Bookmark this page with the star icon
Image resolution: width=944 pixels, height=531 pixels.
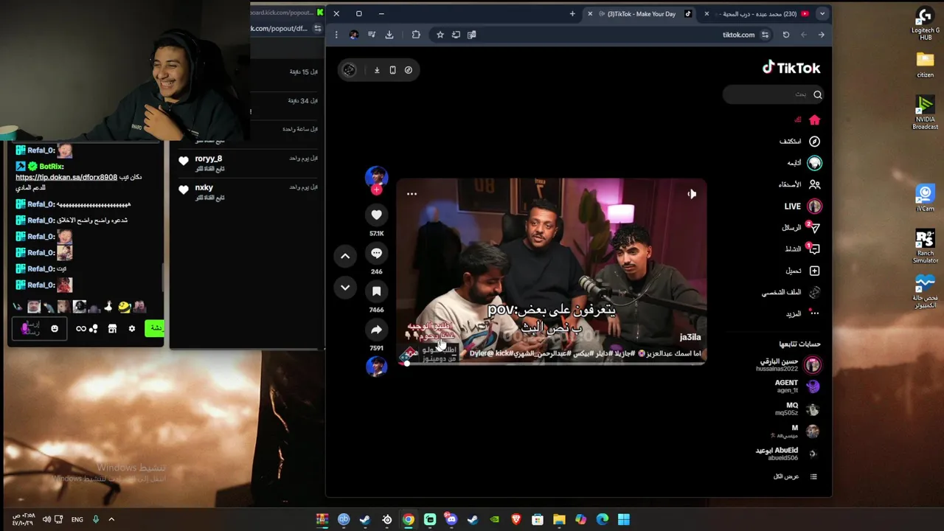(440, 35)
